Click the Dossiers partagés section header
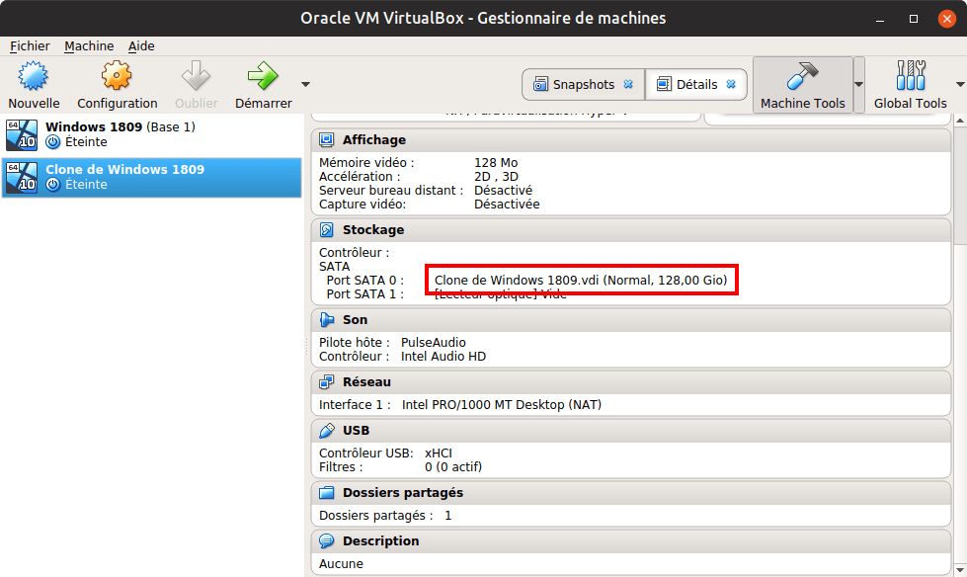The width and height of the screenshot is (967, 577). 631,493
